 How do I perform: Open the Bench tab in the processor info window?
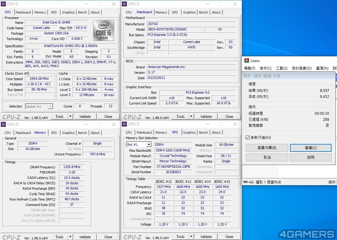tap(82, 12)
